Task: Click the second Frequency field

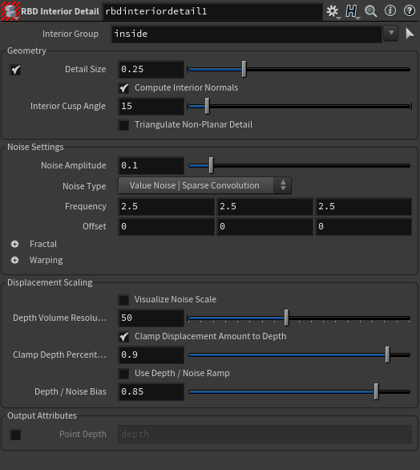Action: (265, 206)
